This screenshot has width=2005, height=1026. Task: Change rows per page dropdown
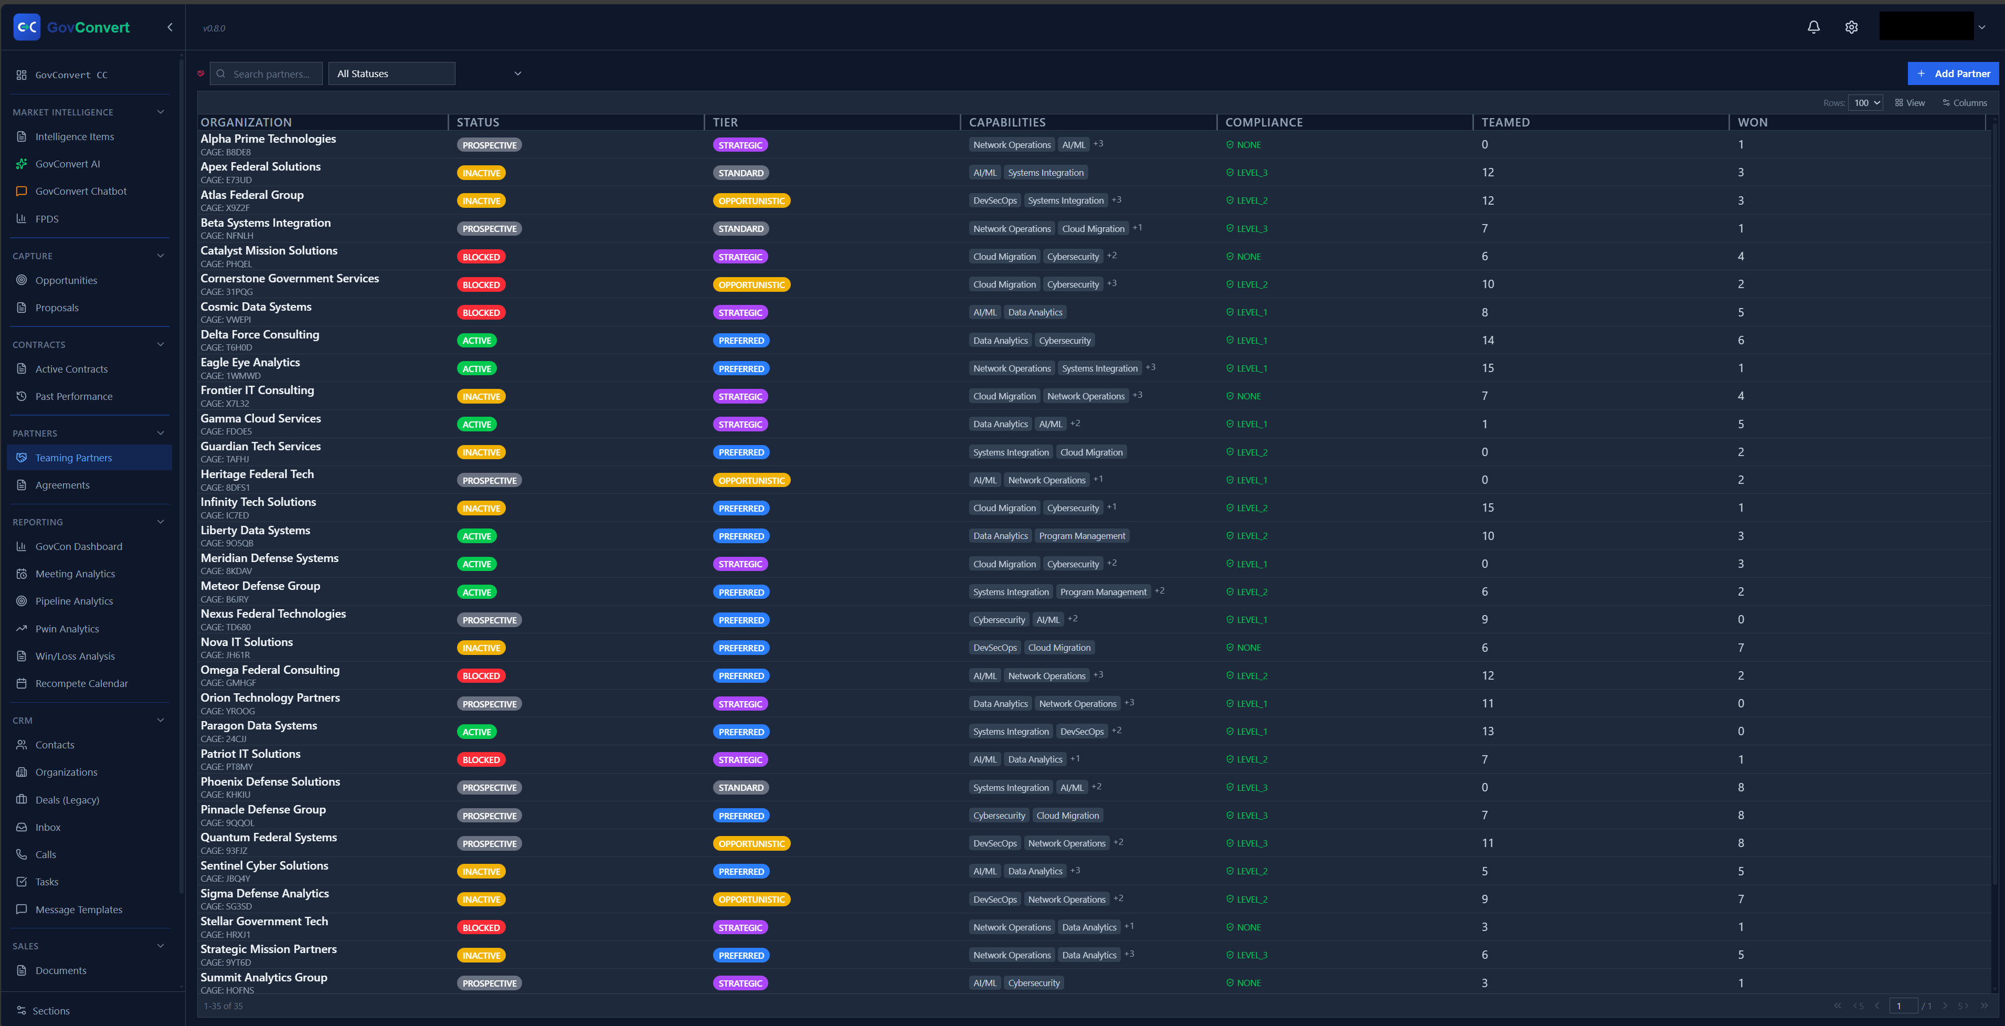tap(1865, 103)
